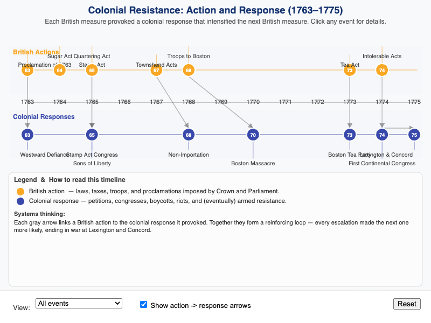Select the blue 73 Boston Tea Party node
Screen dimensions: 431x323
coord(350,135)
